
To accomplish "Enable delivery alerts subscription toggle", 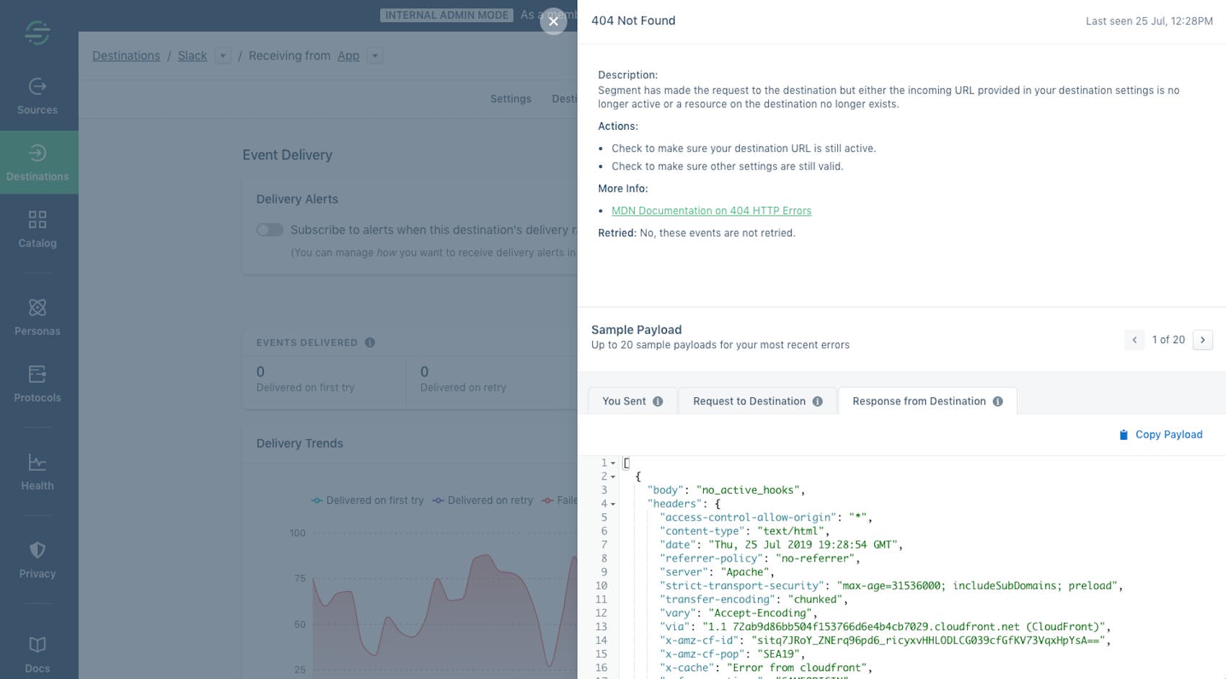I will [269, 229].
